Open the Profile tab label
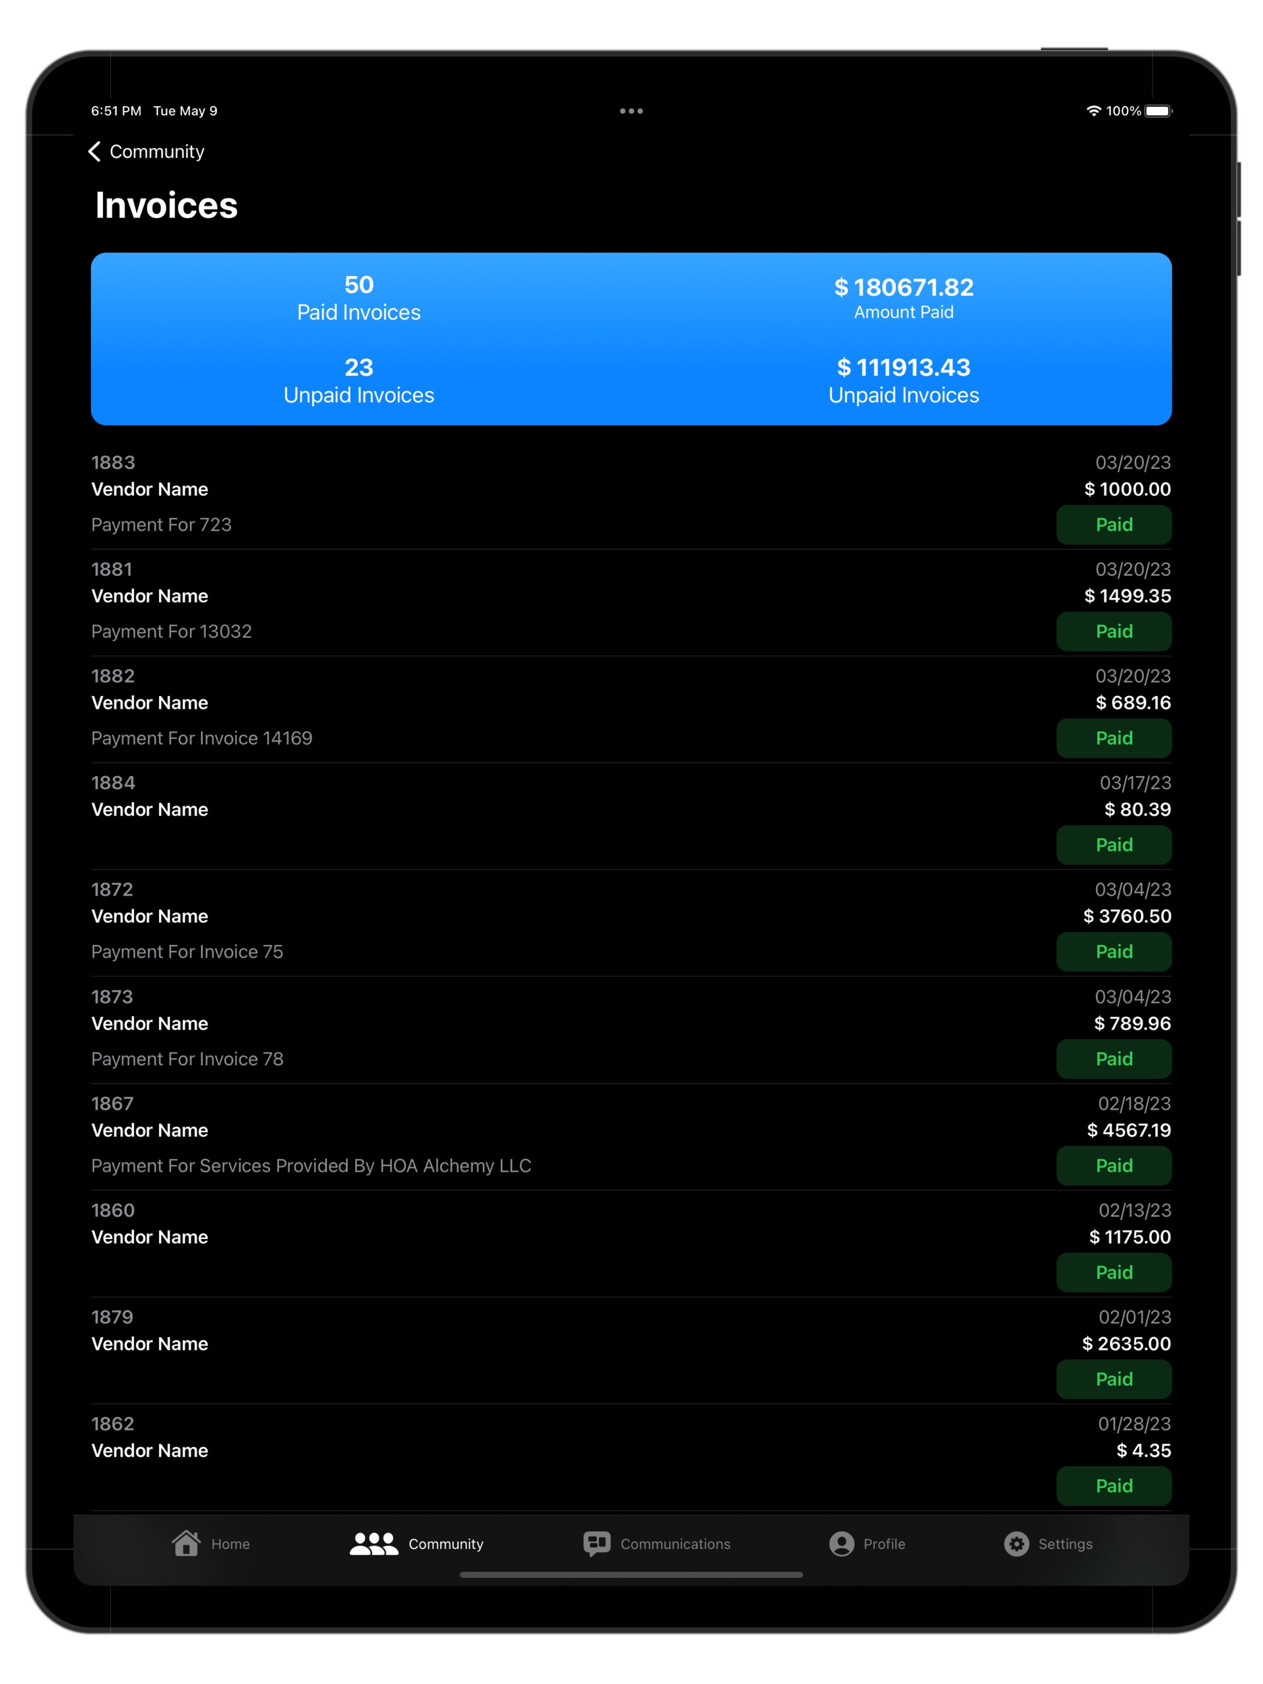The image size is (1263, 1684). (884, 1544)
